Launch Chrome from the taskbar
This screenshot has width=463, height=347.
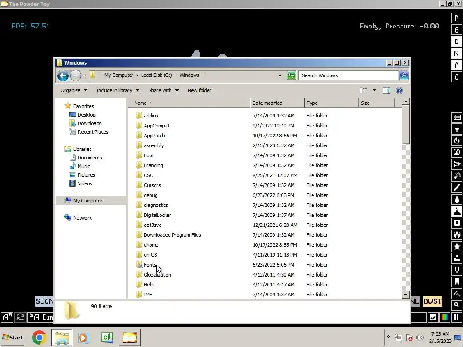(x=39, y=337)
